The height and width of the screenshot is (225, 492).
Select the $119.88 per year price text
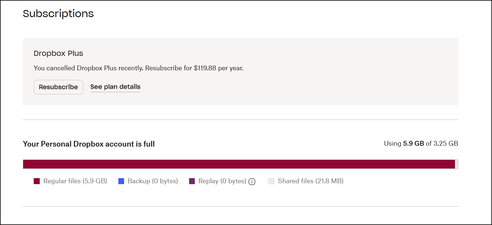tap(218, 68)
